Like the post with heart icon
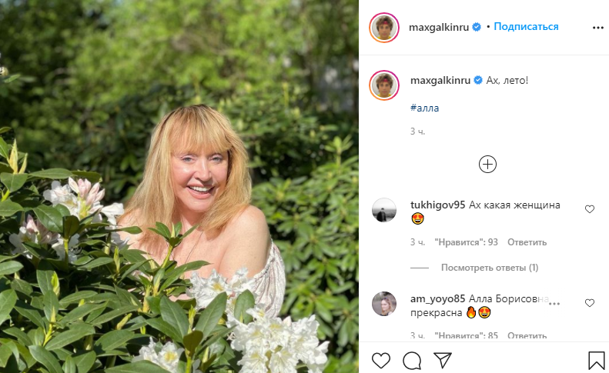 point(381,360)
